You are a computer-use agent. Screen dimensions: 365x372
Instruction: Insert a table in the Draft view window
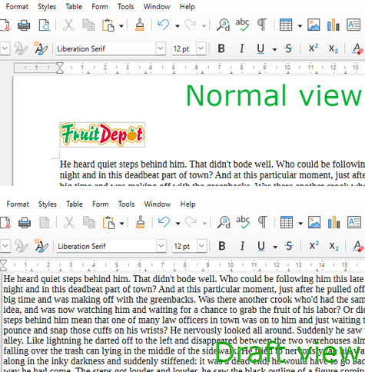(287, 222)
